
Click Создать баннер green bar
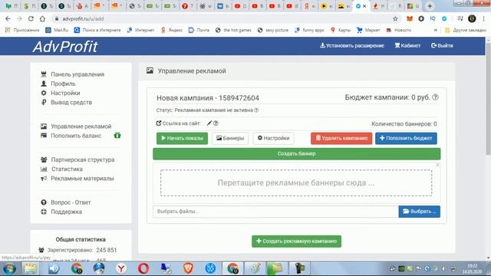297,153
